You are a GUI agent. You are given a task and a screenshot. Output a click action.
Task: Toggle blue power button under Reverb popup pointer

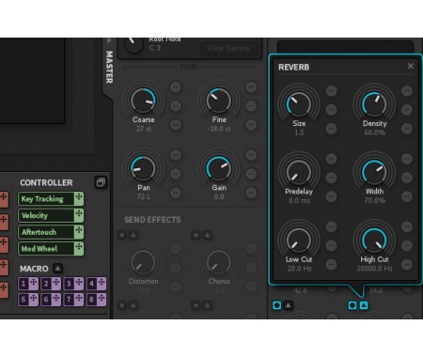click(x=352, y=305)
